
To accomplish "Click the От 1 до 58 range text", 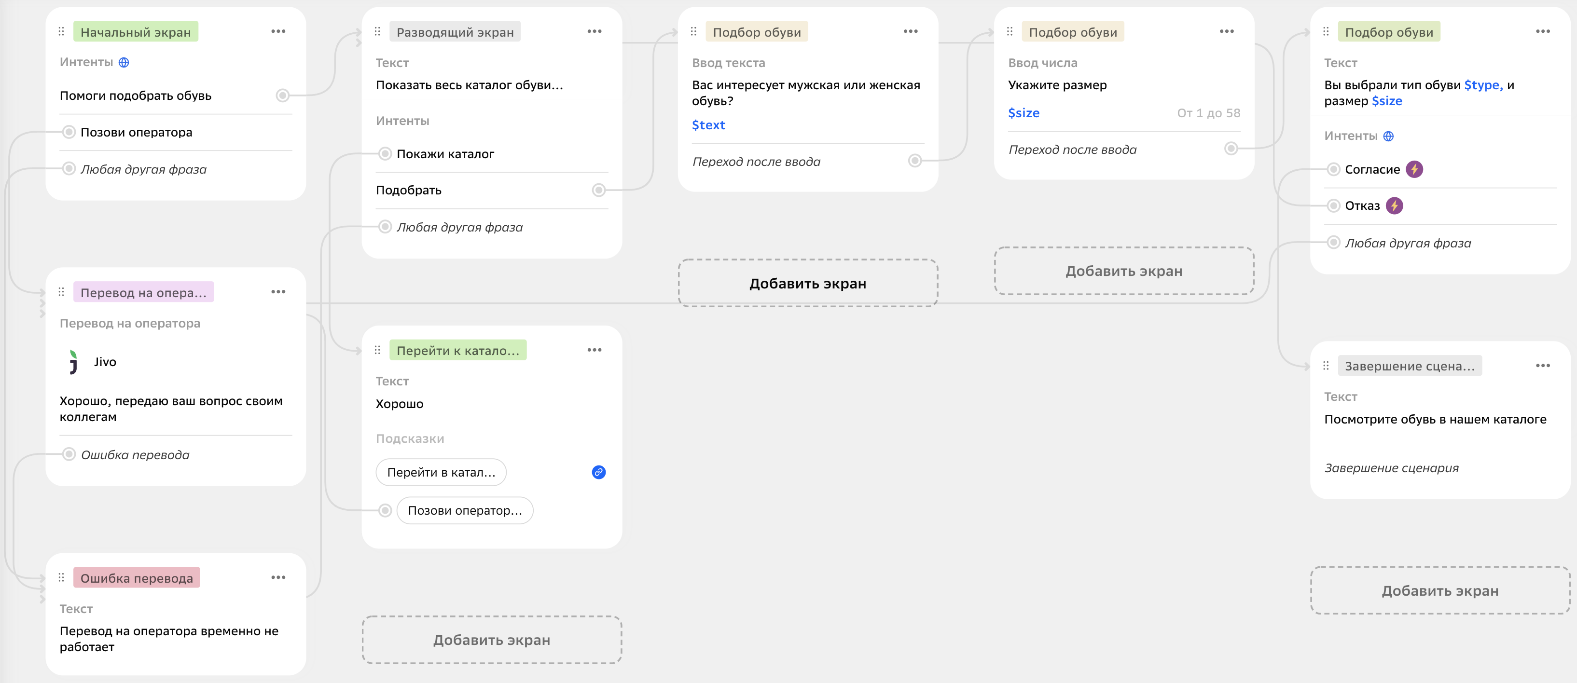I will coord(1208,113).
